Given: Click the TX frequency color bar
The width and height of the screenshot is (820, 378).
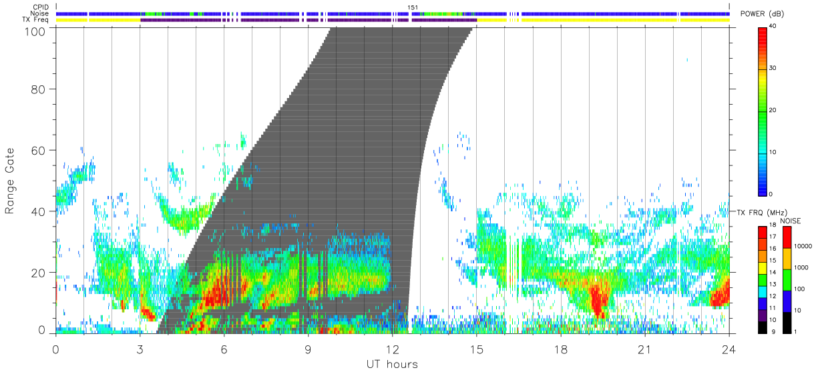Looking at the screenshot, I should coord(763,280).
